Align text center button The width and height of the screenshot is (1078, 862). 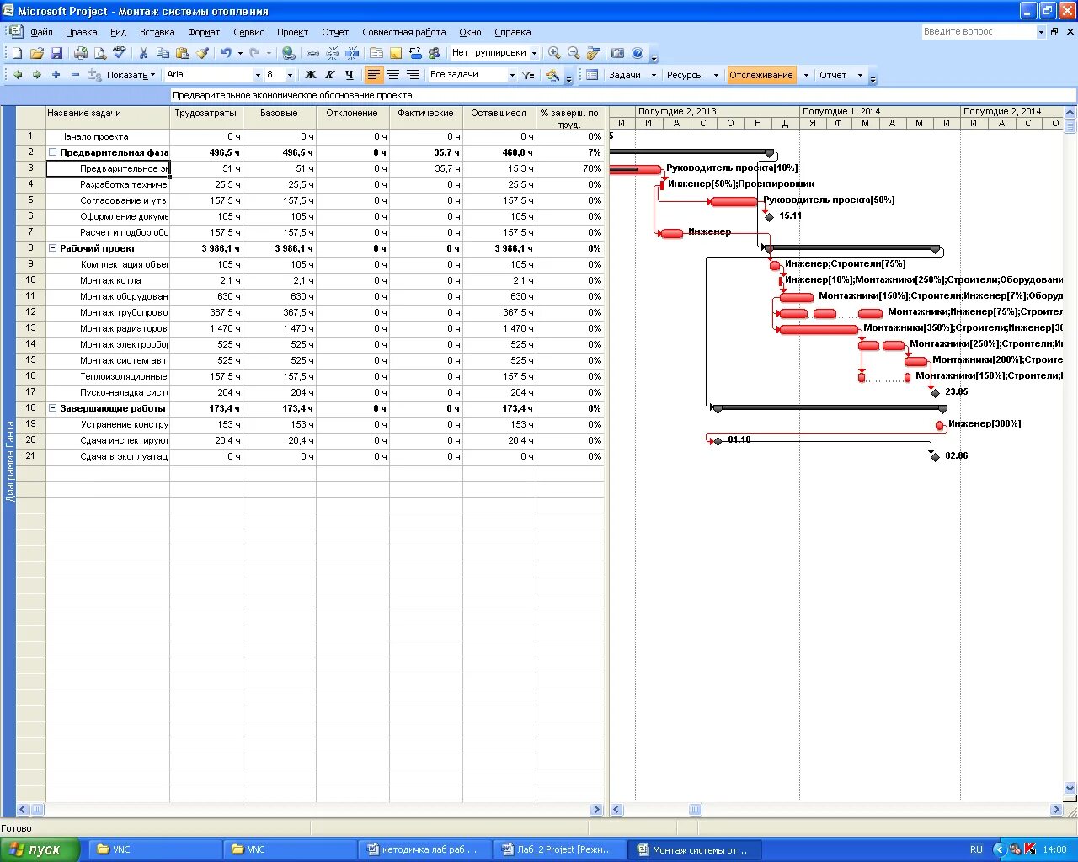[x=393, y=75]
